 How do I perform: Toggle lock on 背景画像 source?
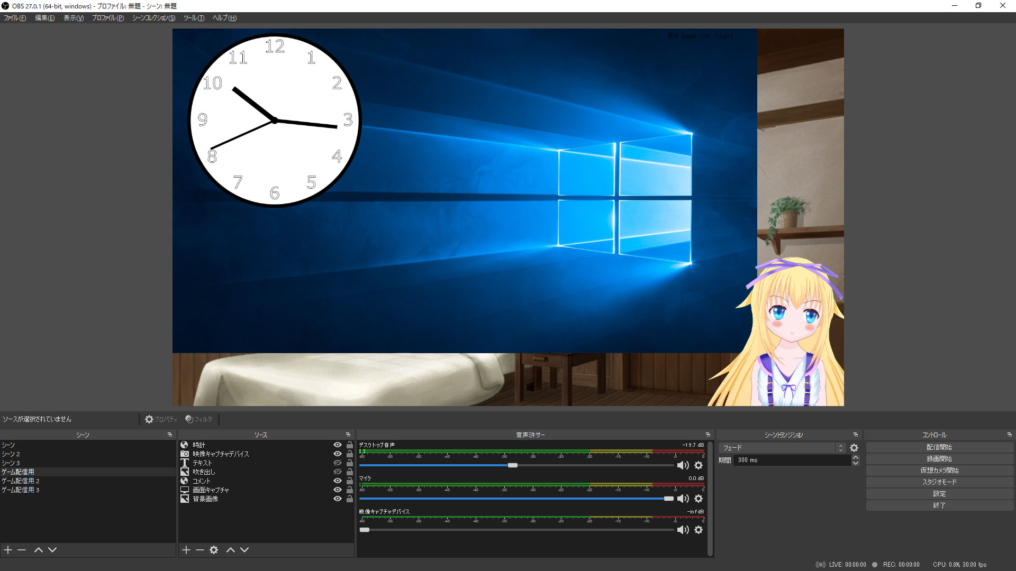[x=350, y=499]
